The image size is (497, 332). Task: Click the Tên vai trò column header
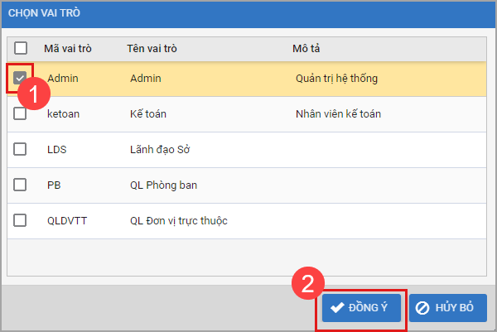(x=152, y=48)
